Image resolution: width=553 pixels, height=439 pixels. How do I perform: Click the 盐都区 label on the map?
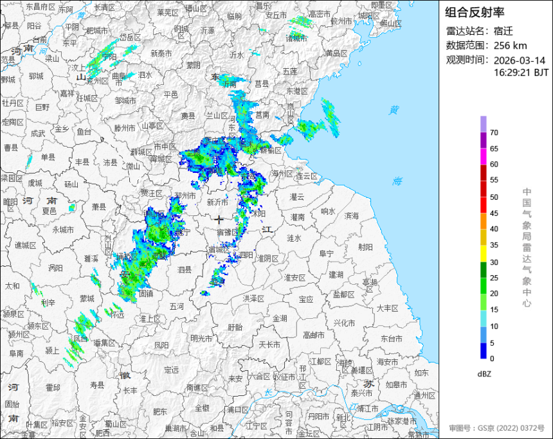tap(343, 294)
